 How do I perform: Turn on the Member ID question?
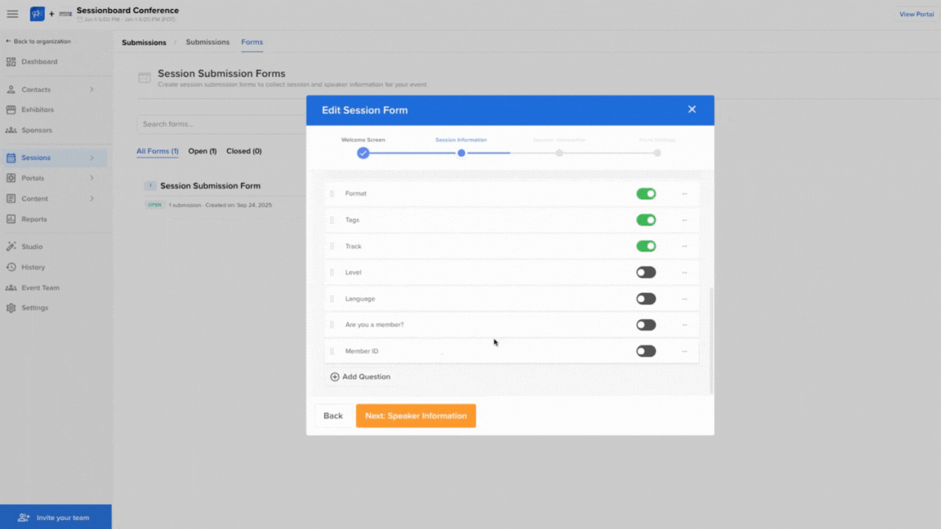pos(645,350)
